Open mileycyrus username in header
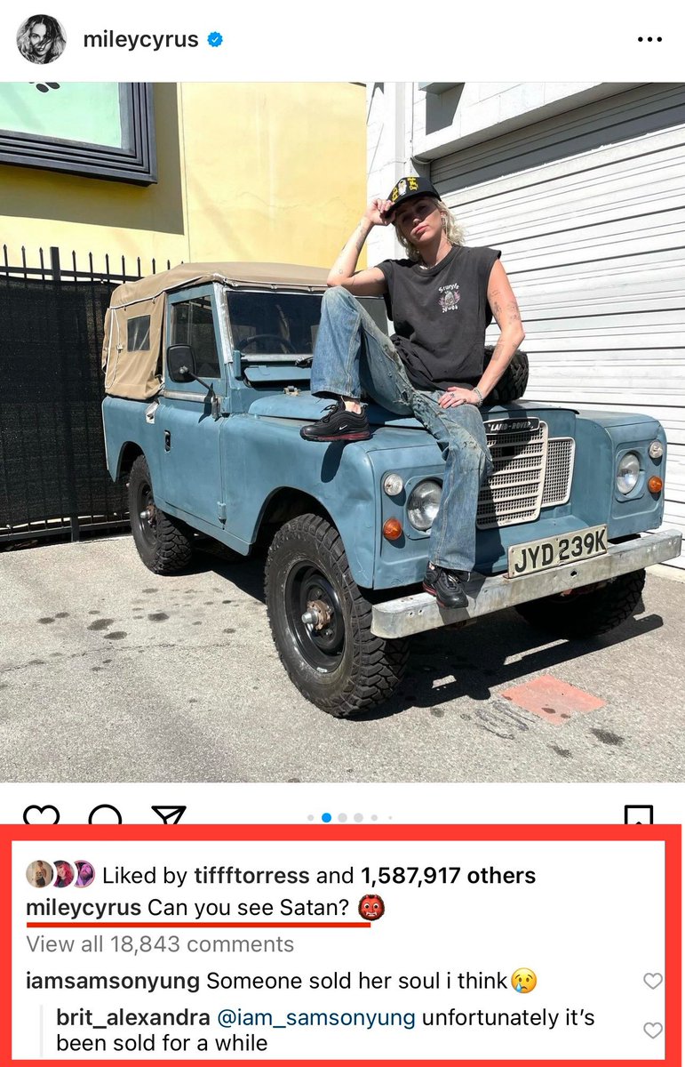 tap(140, 40)
